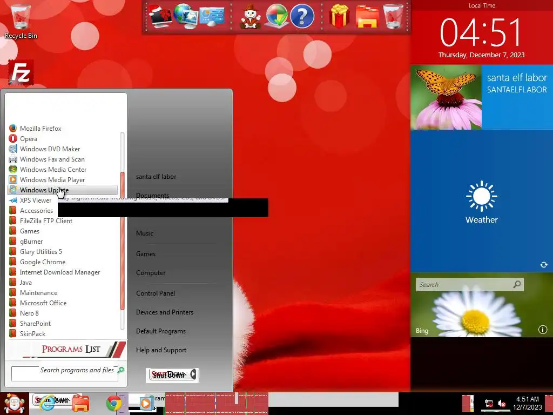
Task: Open the FileZilla desktop shortcut icon
Action: pyautogui.click(x=21, y=72)
